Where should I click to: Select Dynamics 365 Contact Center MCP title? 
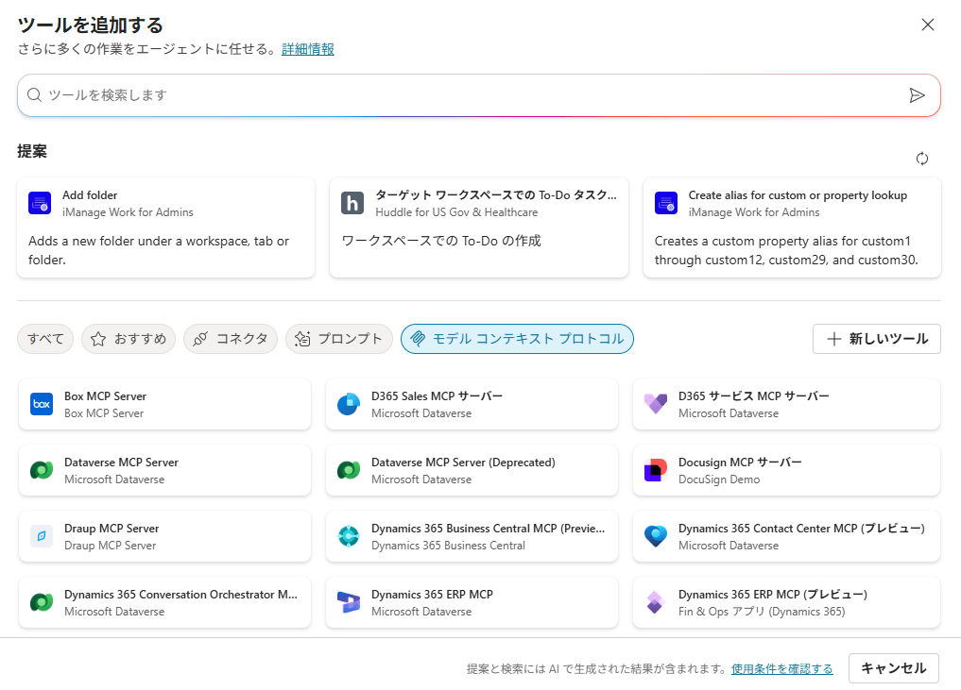point(801,529)
